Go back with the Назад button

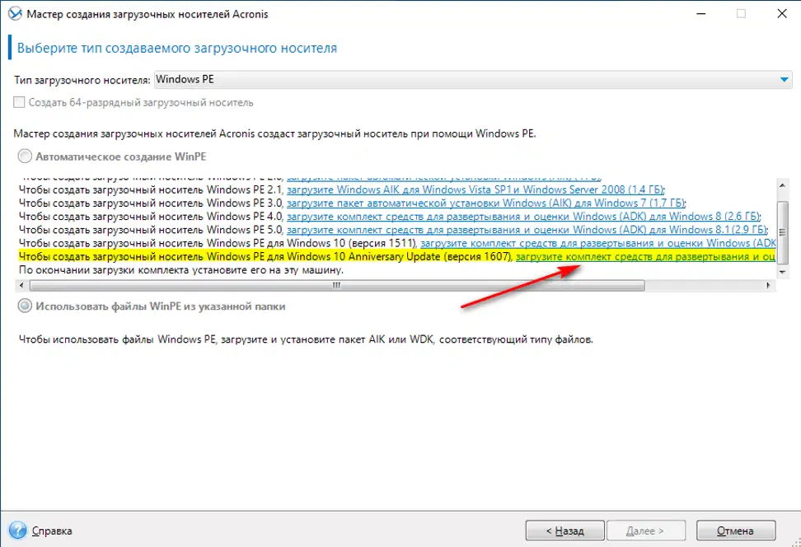[x=565, y=531]
